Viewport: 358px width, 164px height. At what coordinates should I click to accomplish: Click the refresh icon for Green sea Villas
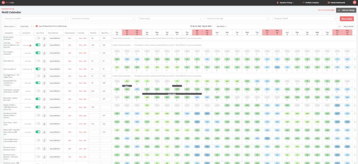pyautogui.click(x=44, y=69)
